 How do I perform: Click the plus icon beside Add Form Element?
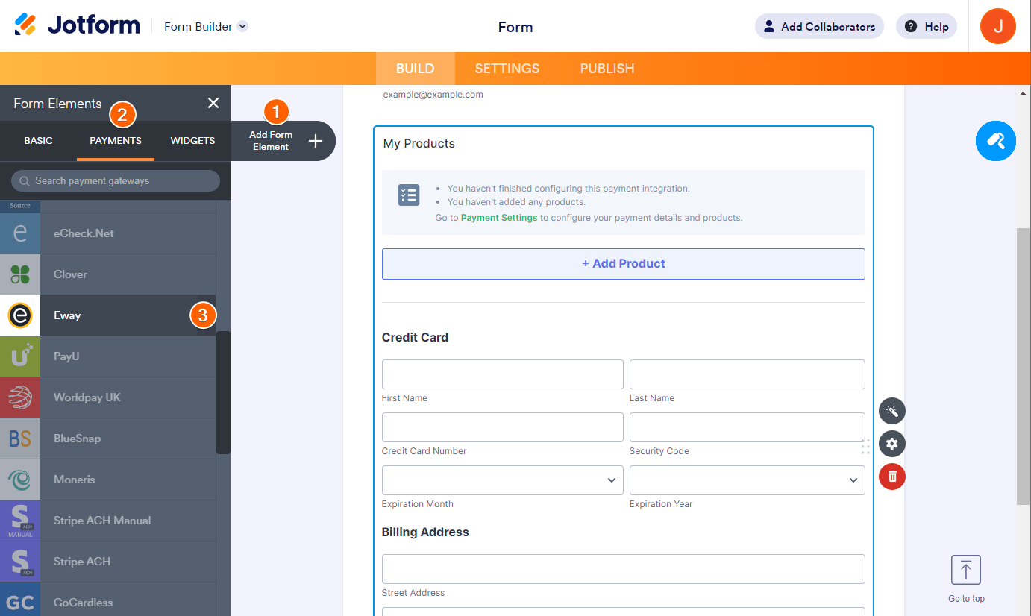pos(316,141)
